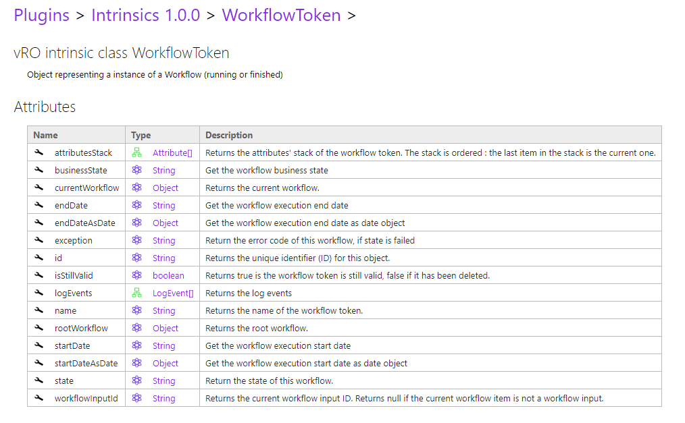
Task: Click the atom icon in the startDate row
Action: (x=136, y=345)
